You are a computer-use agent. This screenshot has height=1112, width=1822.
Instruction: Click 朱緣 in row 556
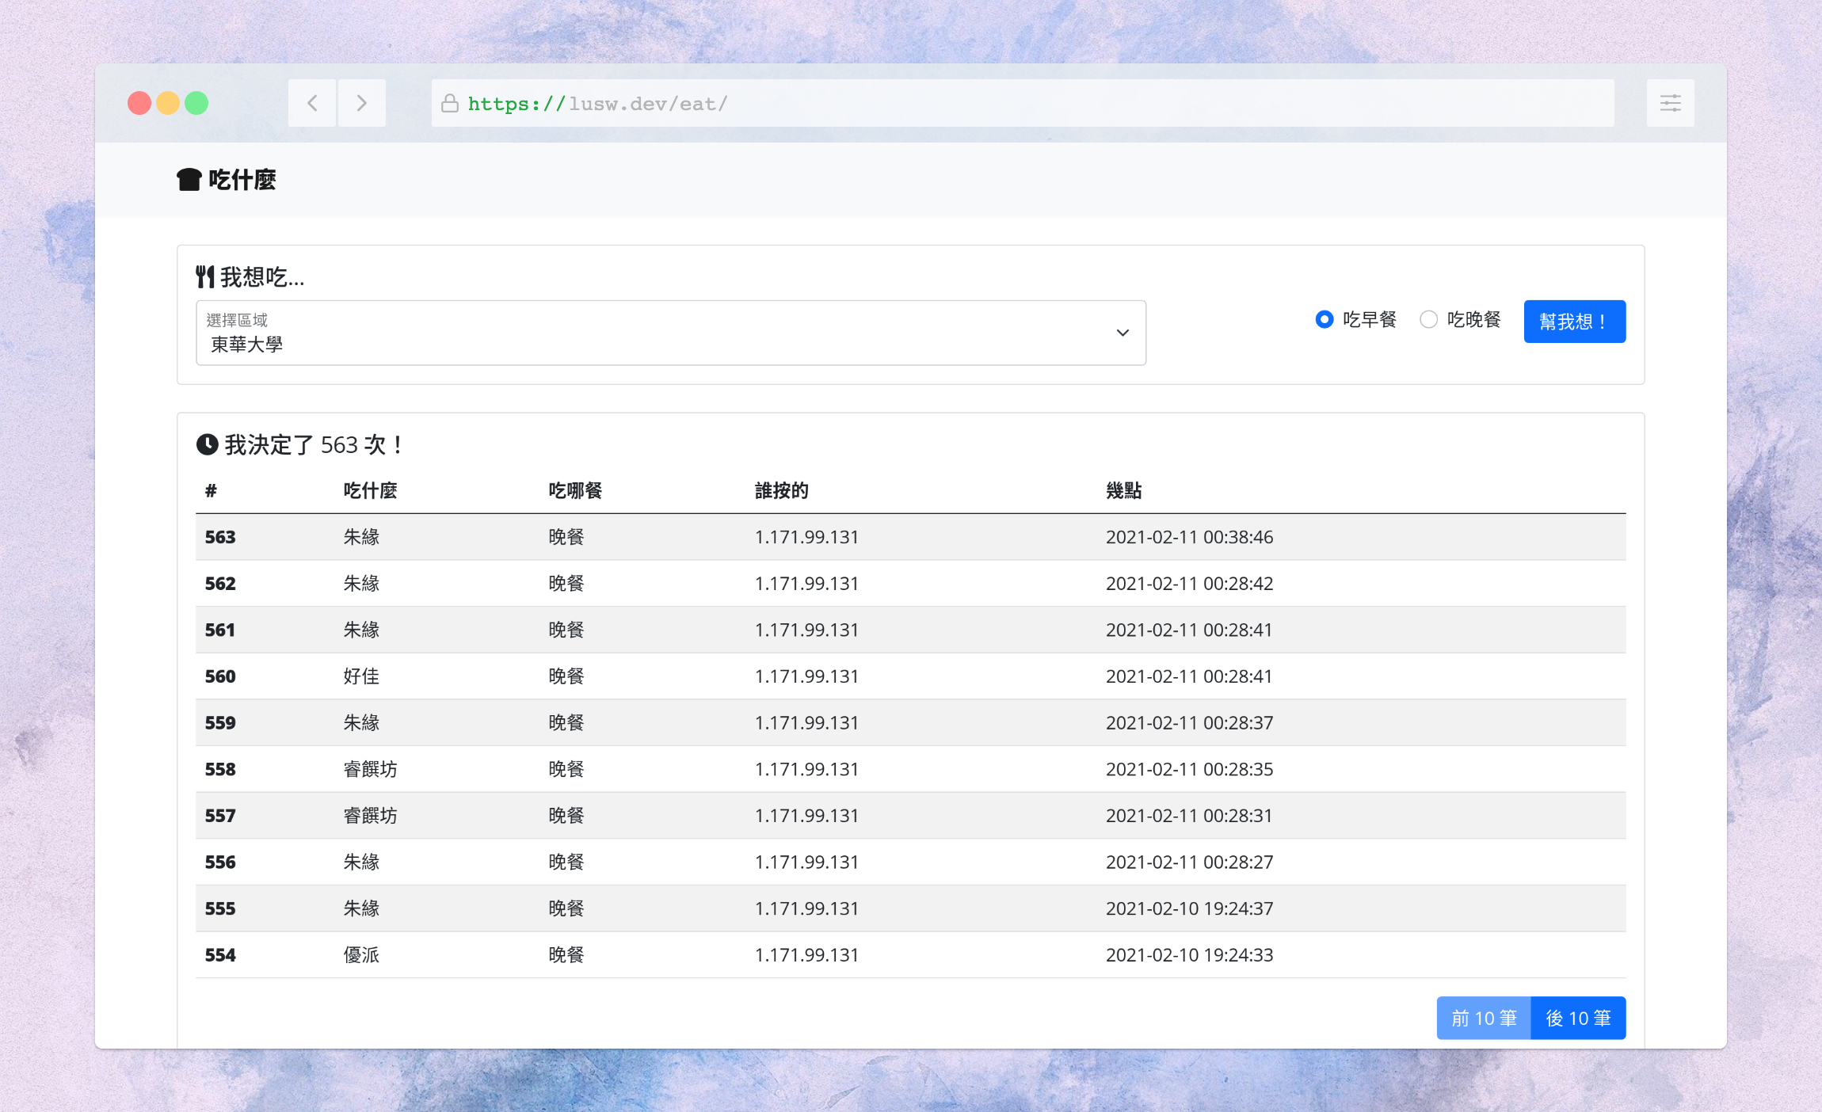pyautogui.click(x=361, y=862)
